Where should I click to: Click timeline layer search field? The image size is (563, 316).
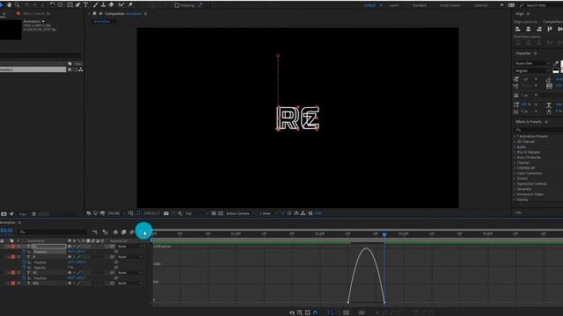point(53,232)
